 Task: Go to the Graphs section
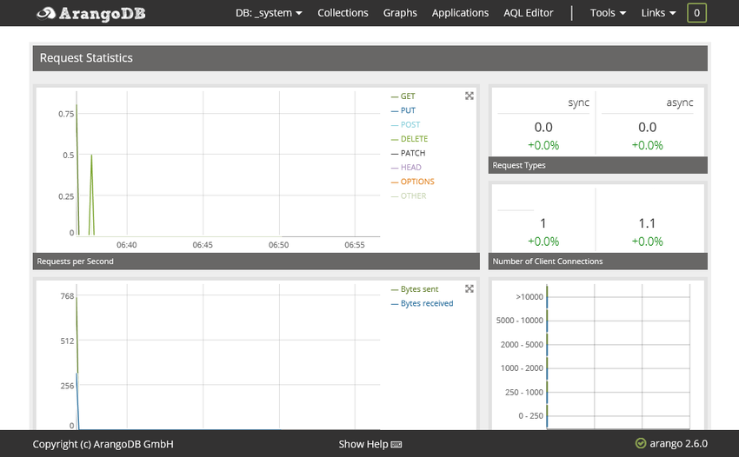[x=400, y=13]
